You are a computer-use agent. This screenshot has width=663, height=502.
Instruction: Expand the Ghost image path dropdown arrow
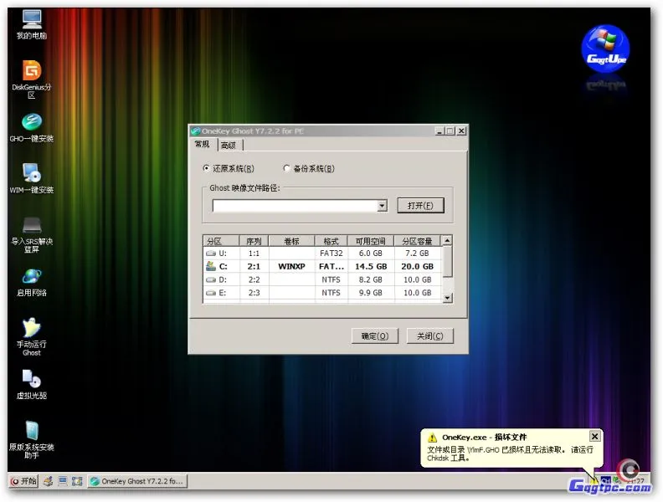click(x=382, y=206)
